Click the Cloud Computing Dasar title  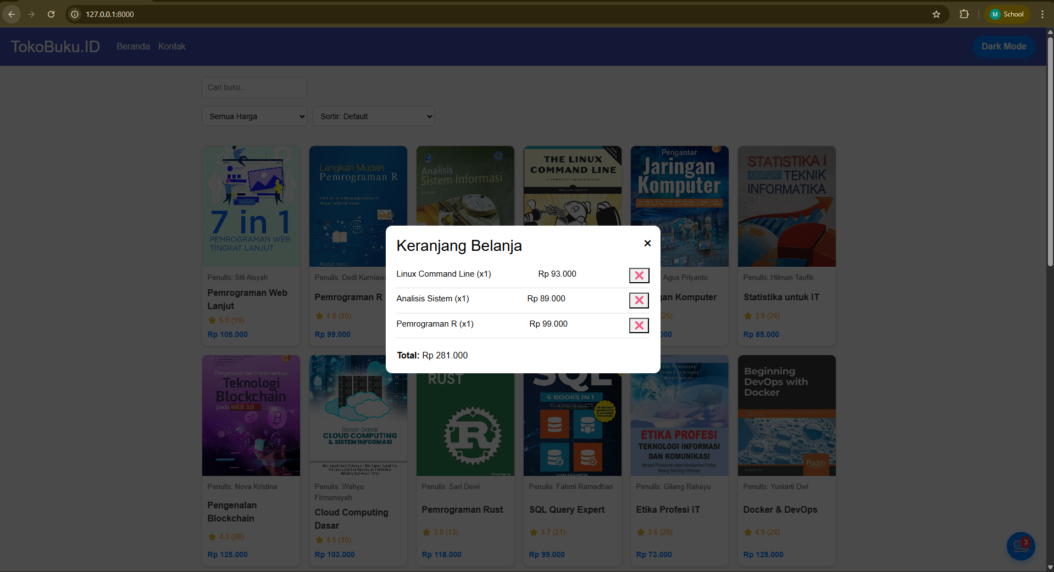[x=351, y=519]
